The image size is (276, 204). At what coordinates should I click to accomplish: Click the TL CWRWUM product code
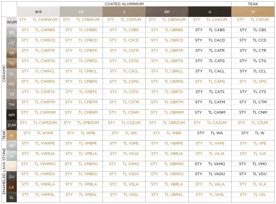(x=45, y=20)
